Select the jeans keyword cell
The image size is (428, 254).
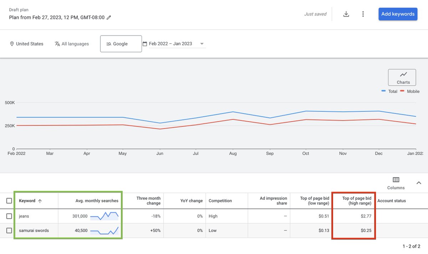[x=24, y=216]
